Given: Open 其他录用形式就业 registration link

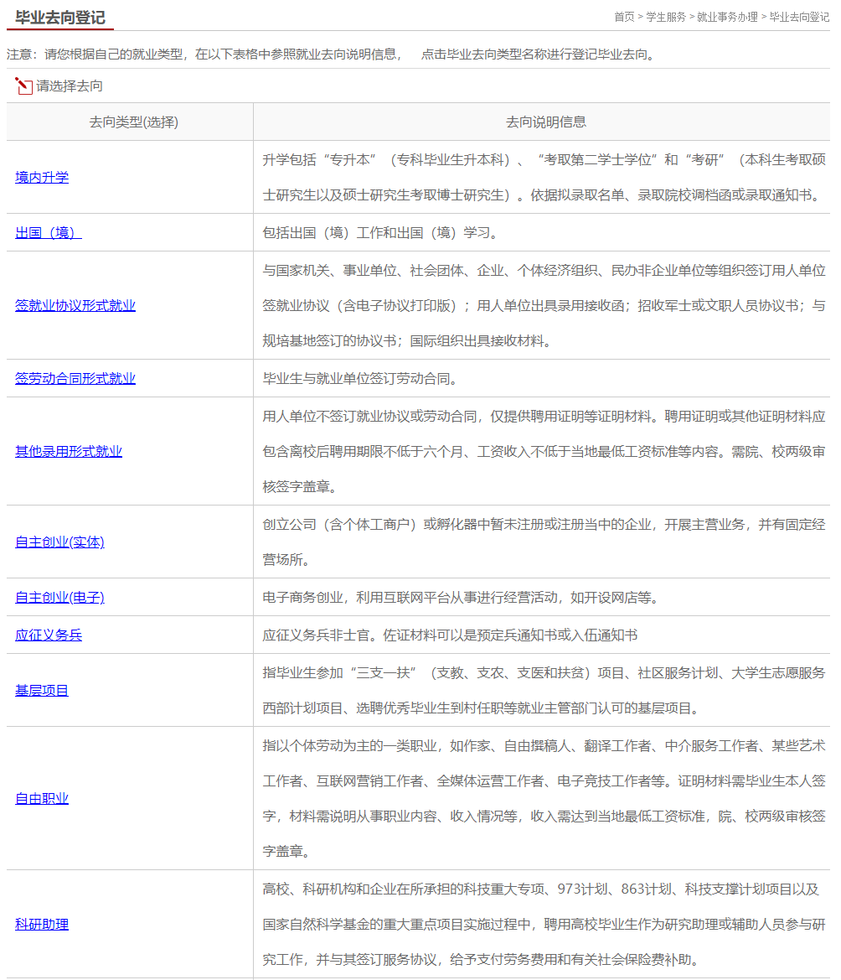Looking at the screenshot, I should point(69,452).
